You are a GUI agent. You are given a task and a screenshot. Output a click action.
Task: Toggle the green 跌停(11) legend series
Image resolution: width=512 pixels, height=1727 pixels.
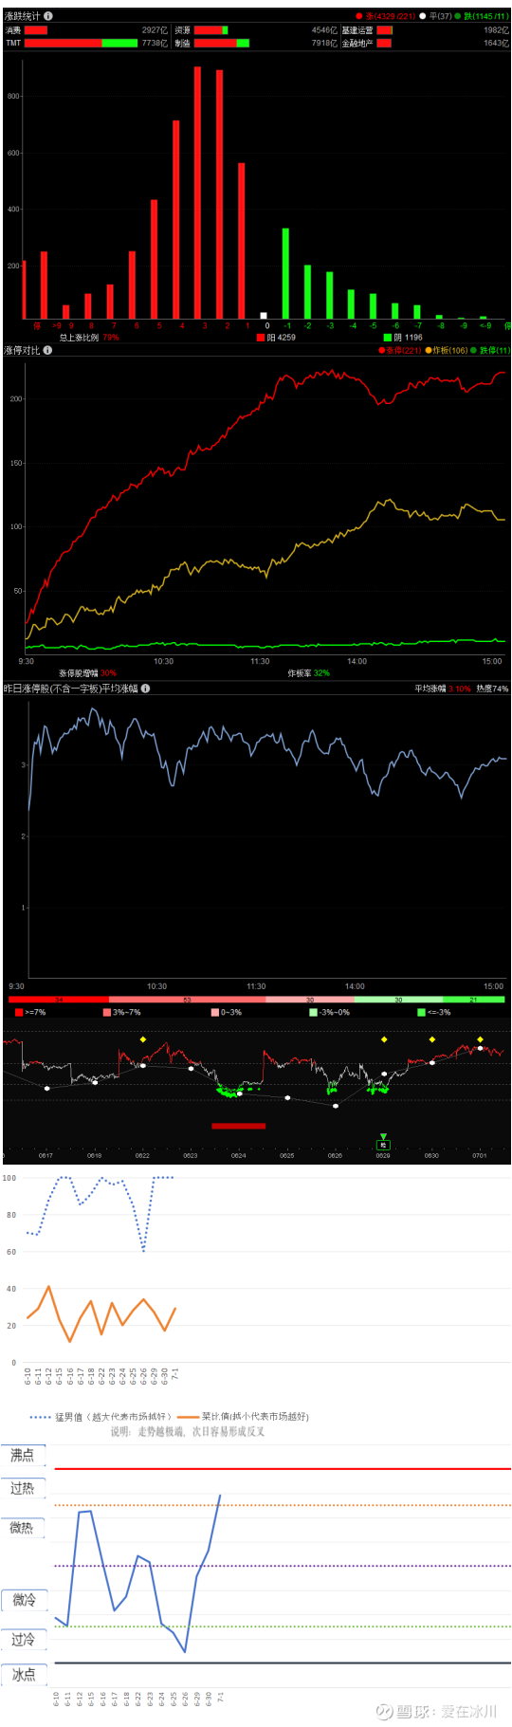click(x=490, y=350)
